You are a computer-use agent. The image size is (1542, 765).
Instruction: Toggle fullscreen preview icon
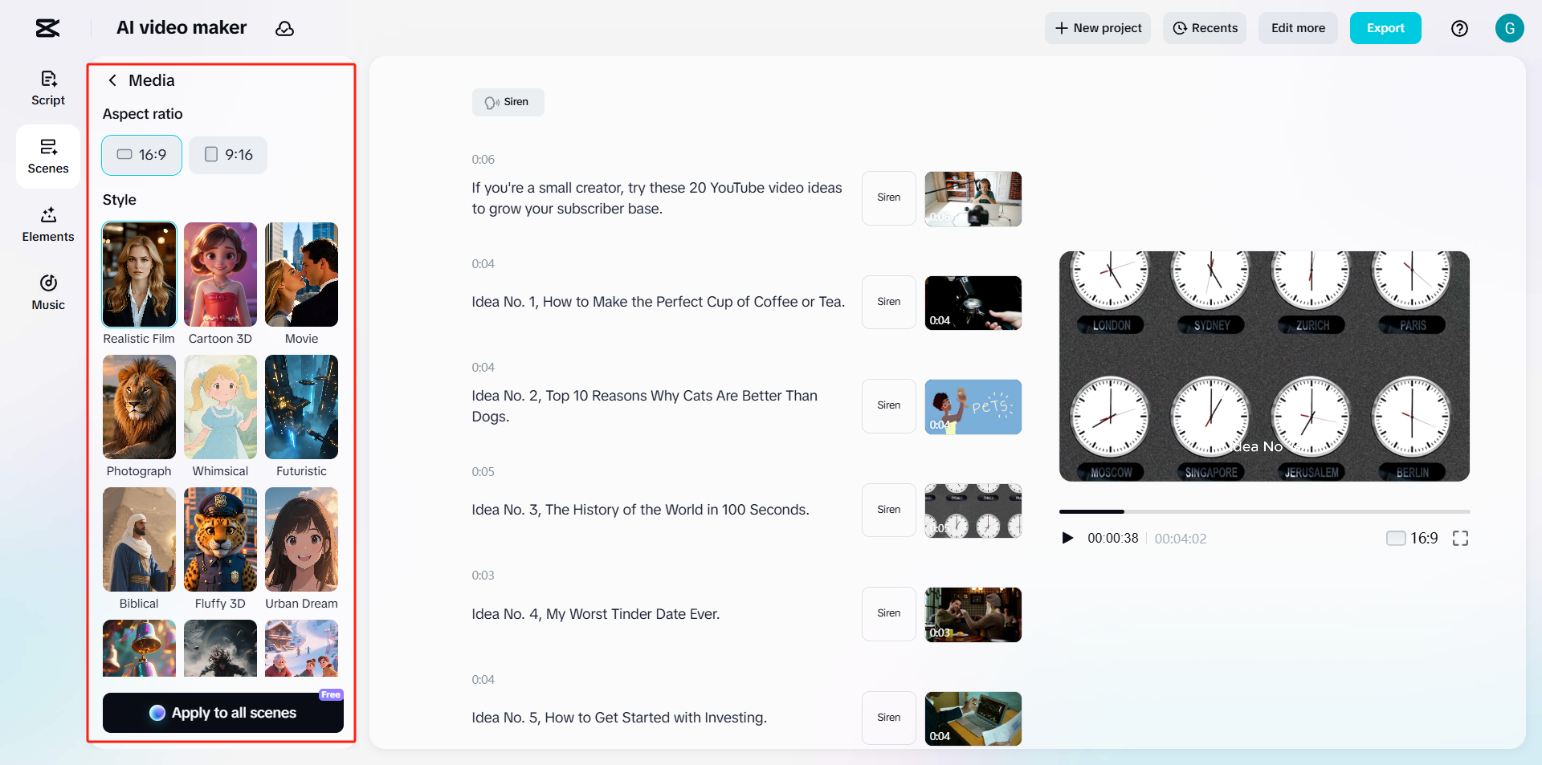coord(1460,539)
